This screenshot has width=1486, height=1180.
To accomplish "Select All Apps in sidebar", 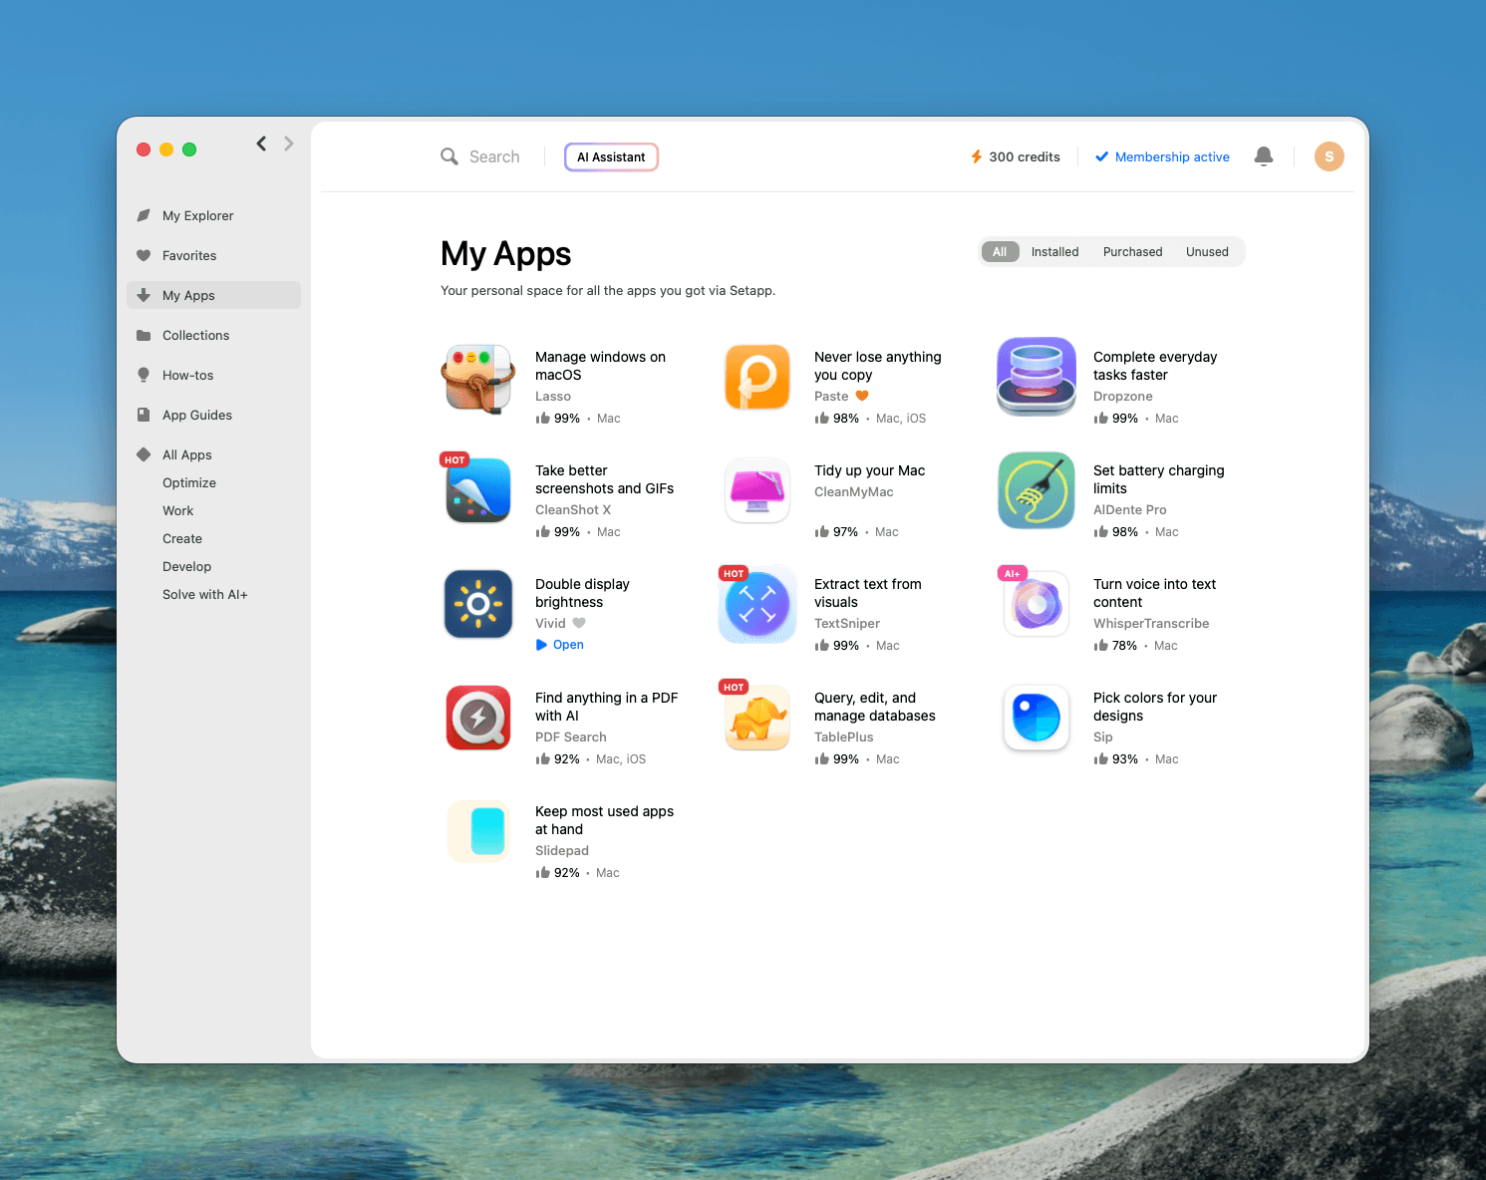I will pyautogui.click(x=213, y=454).
